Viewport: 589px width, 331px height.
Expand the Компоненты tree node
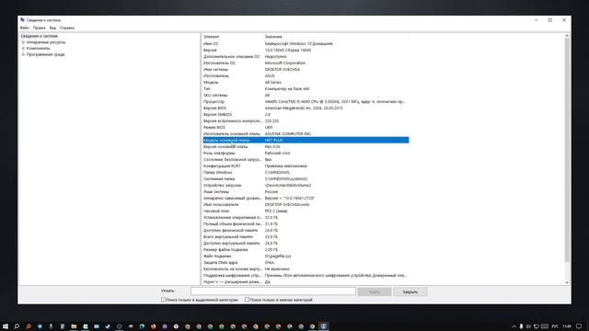click(x=23, y=49)
